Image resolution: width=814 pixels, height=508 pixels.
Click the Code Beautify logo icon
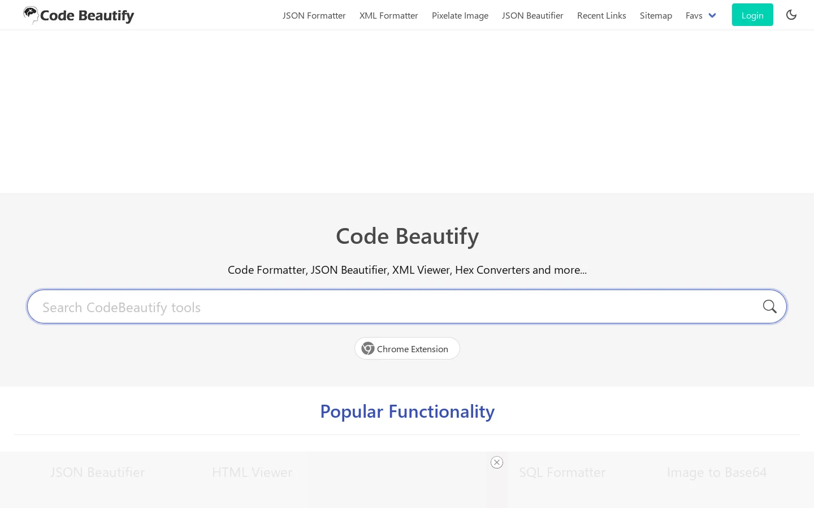click(31, 15)
